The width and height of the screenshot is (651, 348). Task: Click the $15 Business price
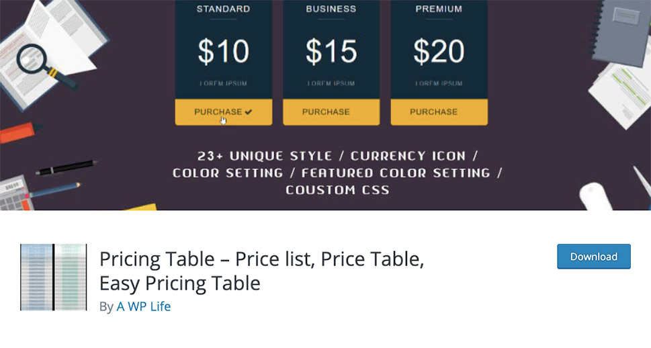331,52
